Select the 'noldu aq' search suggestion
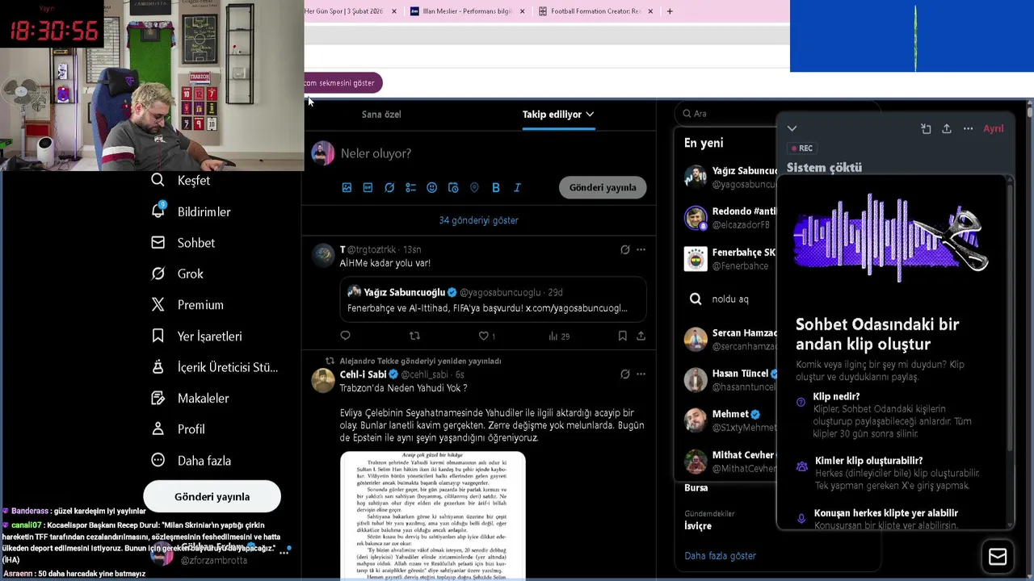The width and height of the screenshot is (1034, 581). coord(729,299)
